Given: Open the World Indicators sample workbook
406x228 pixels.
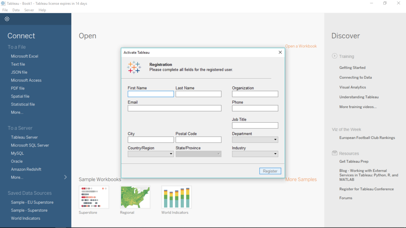Looking at the screenshot, I should pyautogui.click(x=176, y=197).
